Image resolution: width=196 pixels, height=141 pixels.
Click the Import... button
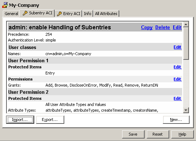[x=20, y=120]
